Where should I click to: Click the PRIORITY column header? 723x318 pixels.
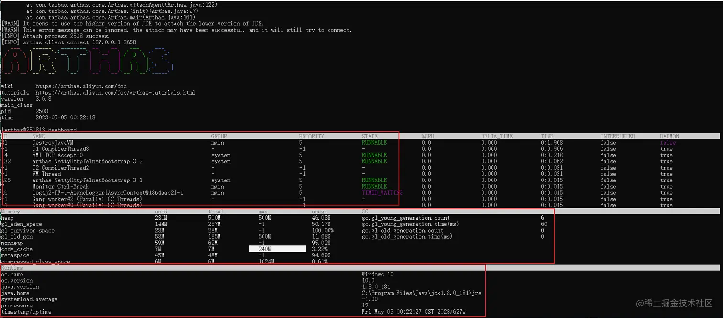(x=311, y=136)
